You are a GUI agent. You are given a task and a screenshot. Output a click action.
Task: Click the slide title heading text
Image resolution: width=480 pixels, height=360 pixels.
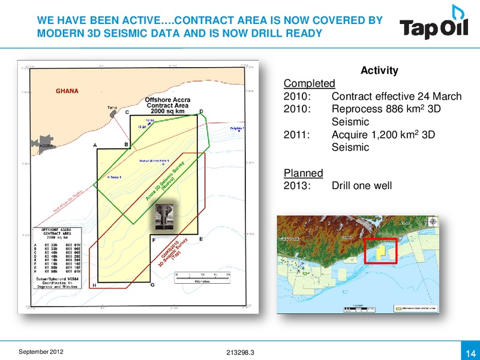[x=209, y=26]
